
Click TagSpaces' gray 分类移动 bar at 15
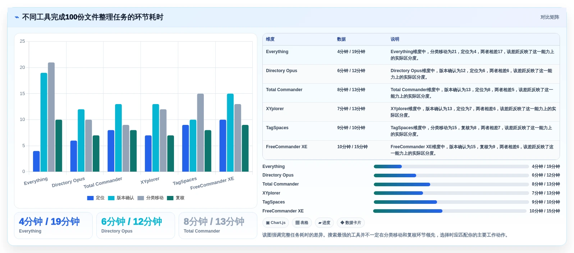click(x=200, y=133)
